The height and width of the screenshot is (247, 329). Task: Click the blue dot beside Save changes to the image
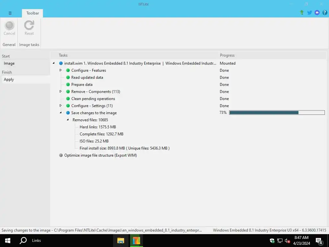tap(68, 113)
